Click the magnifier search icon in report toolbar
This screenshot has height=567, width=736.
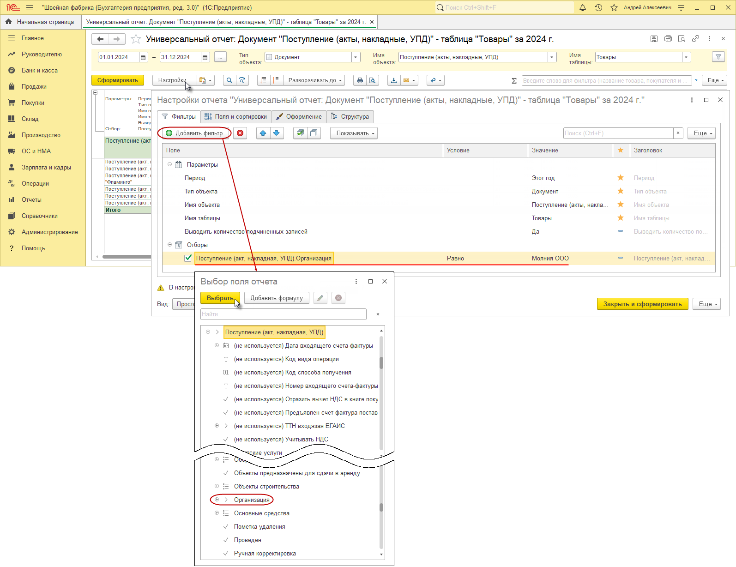229,80
